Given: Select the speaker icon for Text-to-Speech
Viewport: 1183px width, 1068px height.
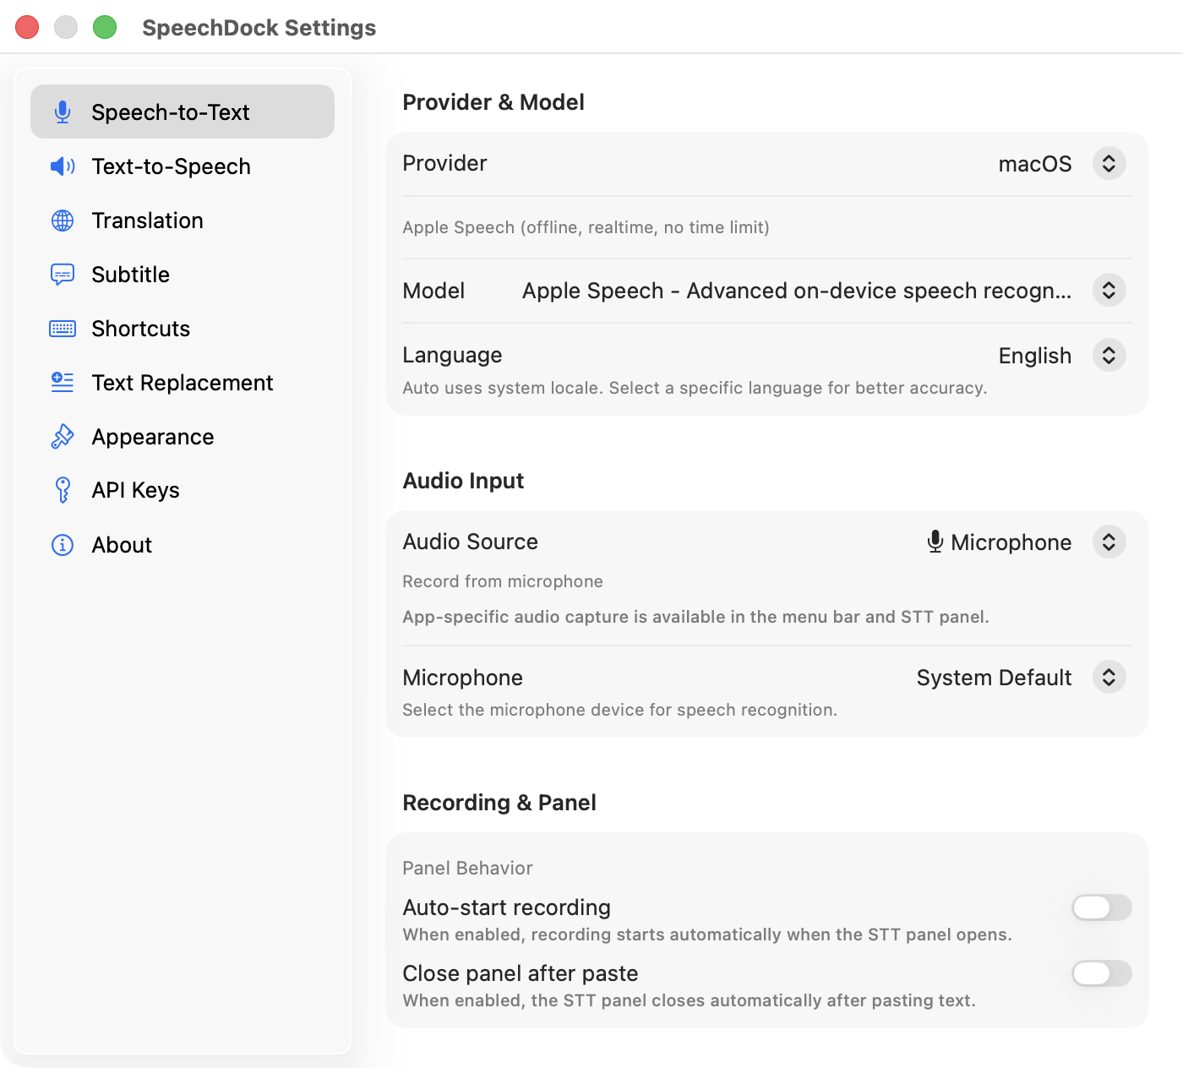Looking at the screenshot, I should (62, 166).
